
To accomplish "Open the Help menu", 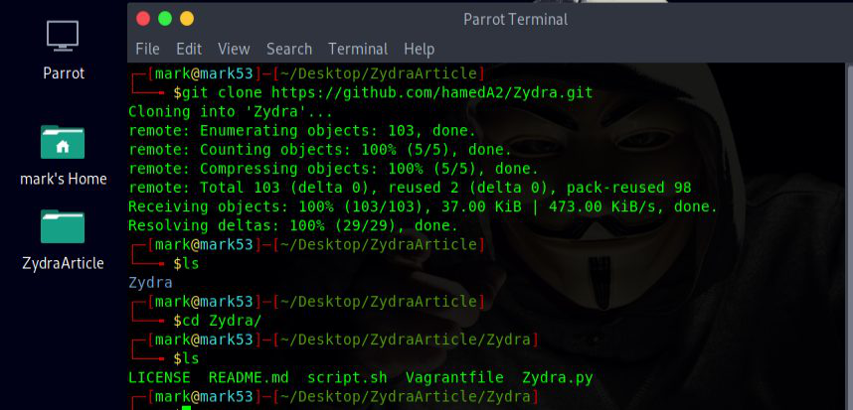I will tap(419, 49).
